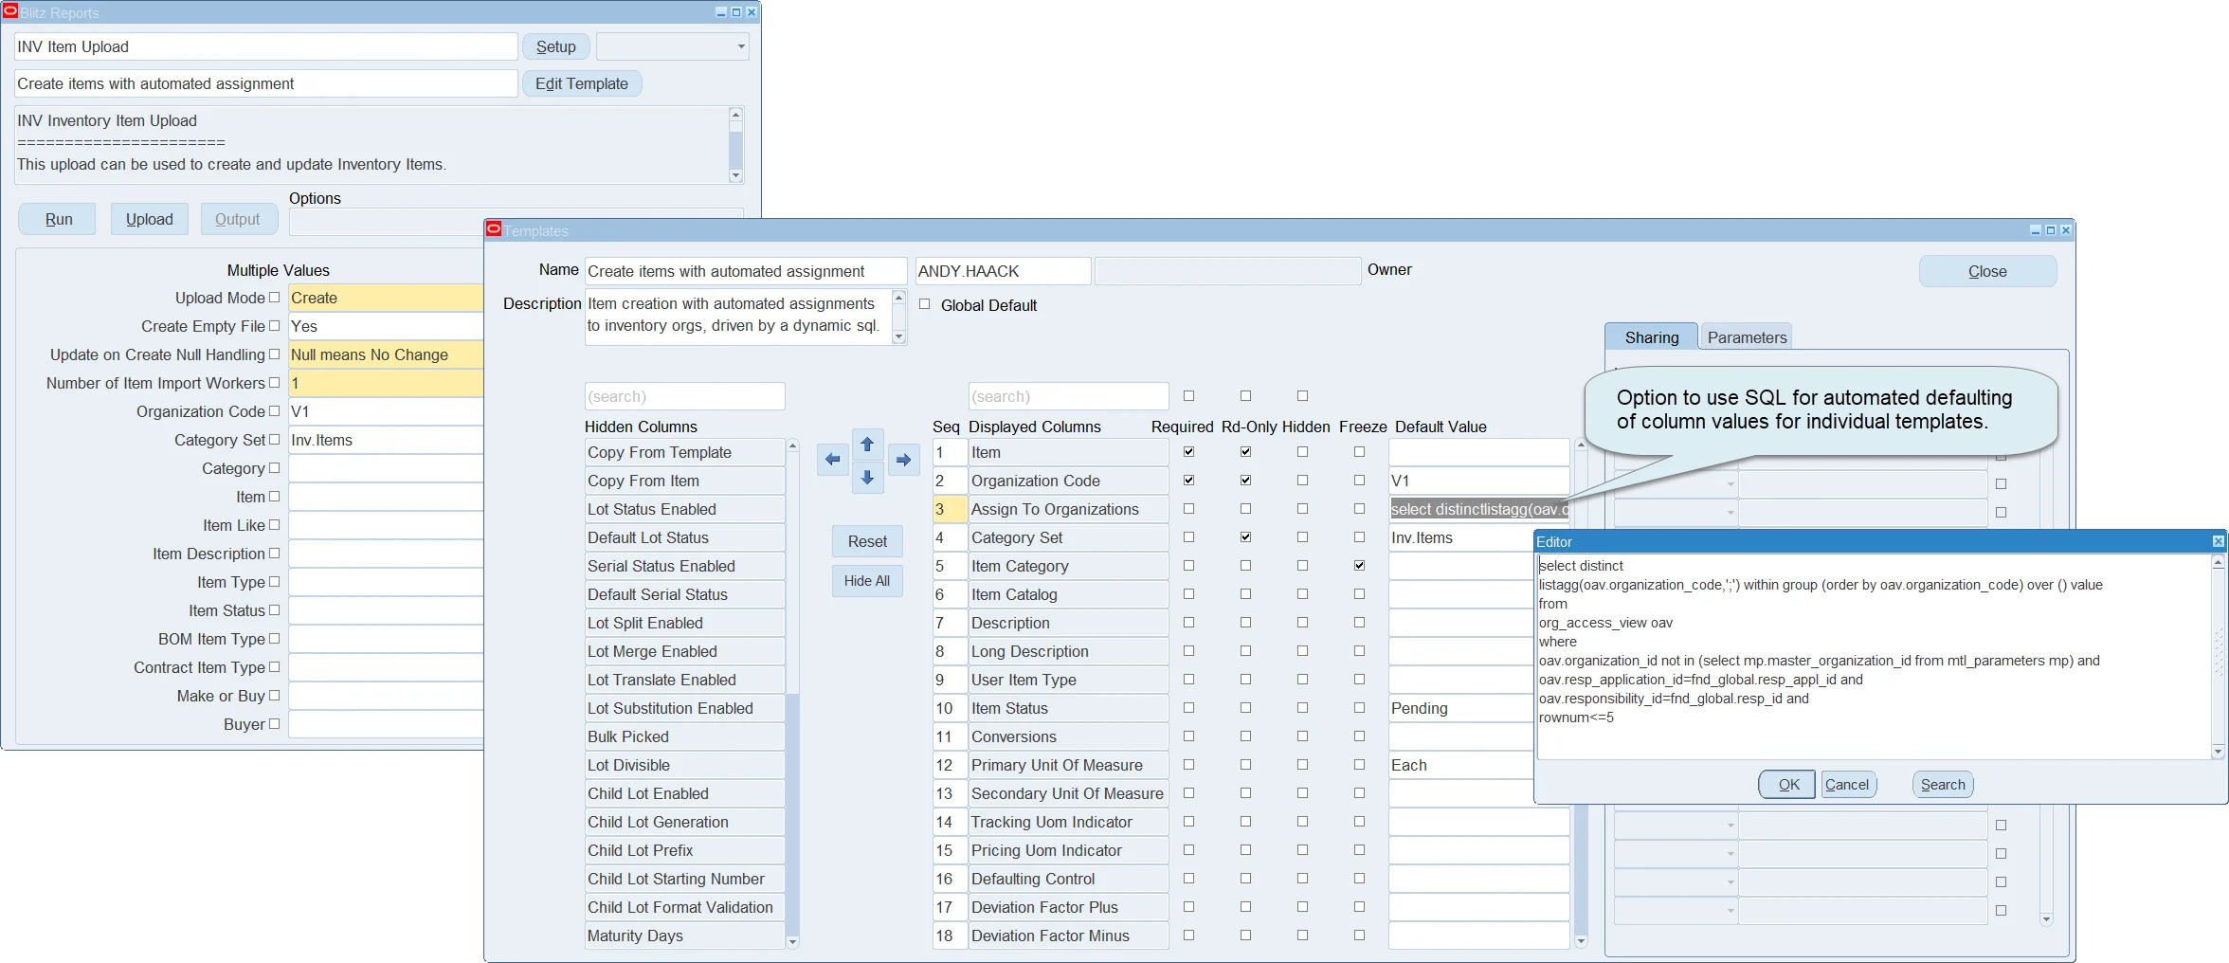
Task: Click the Category Set Inv.Items field
Action: (386, 440)
